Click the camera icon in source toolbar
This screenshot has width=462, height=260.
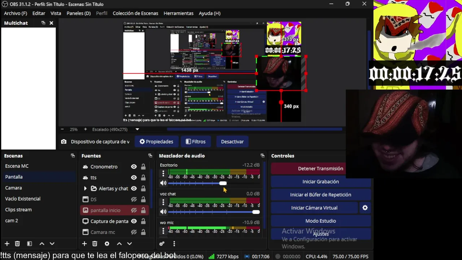pyautogui.click(x=64, y=142)
